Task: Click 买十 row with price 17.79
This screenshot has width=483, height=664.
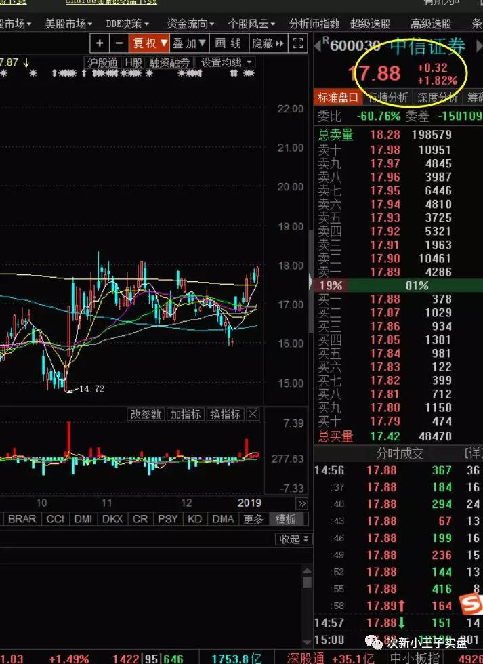Action: 398,421
